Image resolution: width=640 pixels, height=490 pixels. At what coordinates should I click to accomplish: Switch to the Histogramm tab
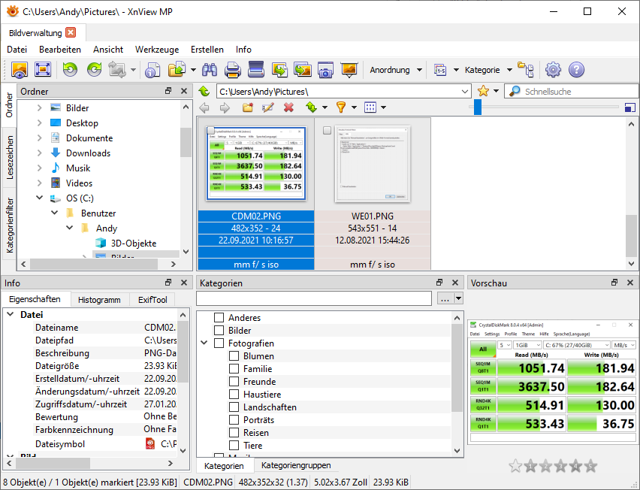pos(99,300)
